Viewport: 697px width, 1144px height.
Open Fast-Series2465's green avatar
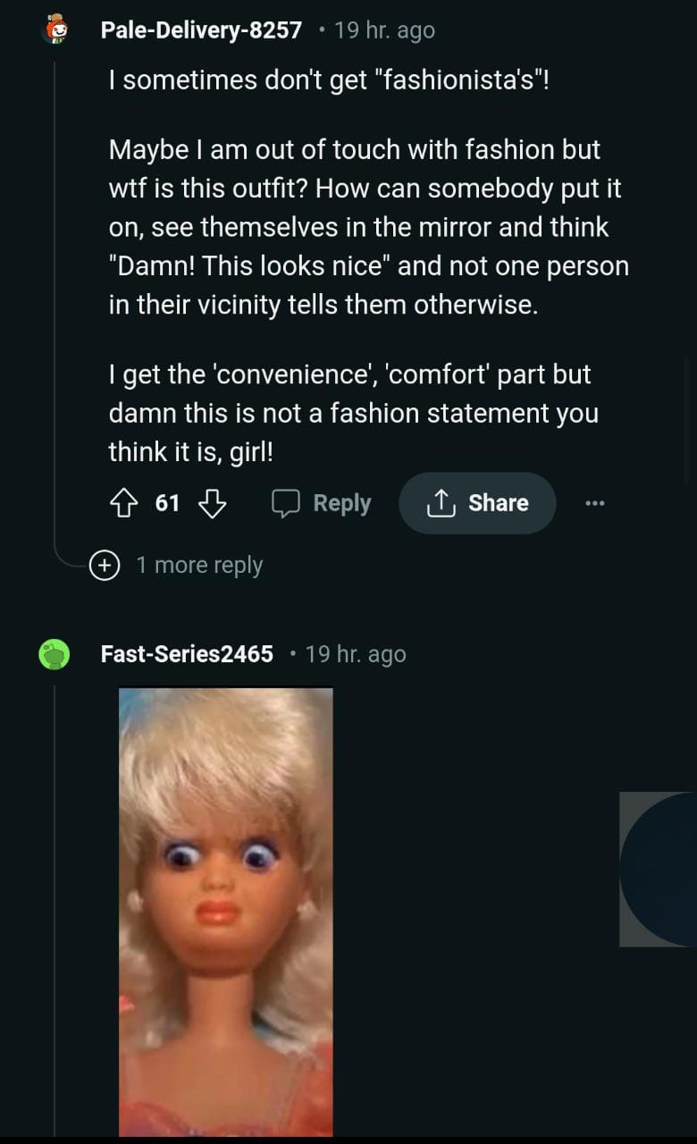coord(54,654)
